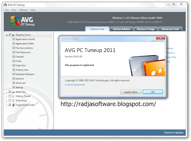This screenshot has width=191, height=141.
Task: Toggle the Installed Software checkbox
Action: (x=13, y=74)
